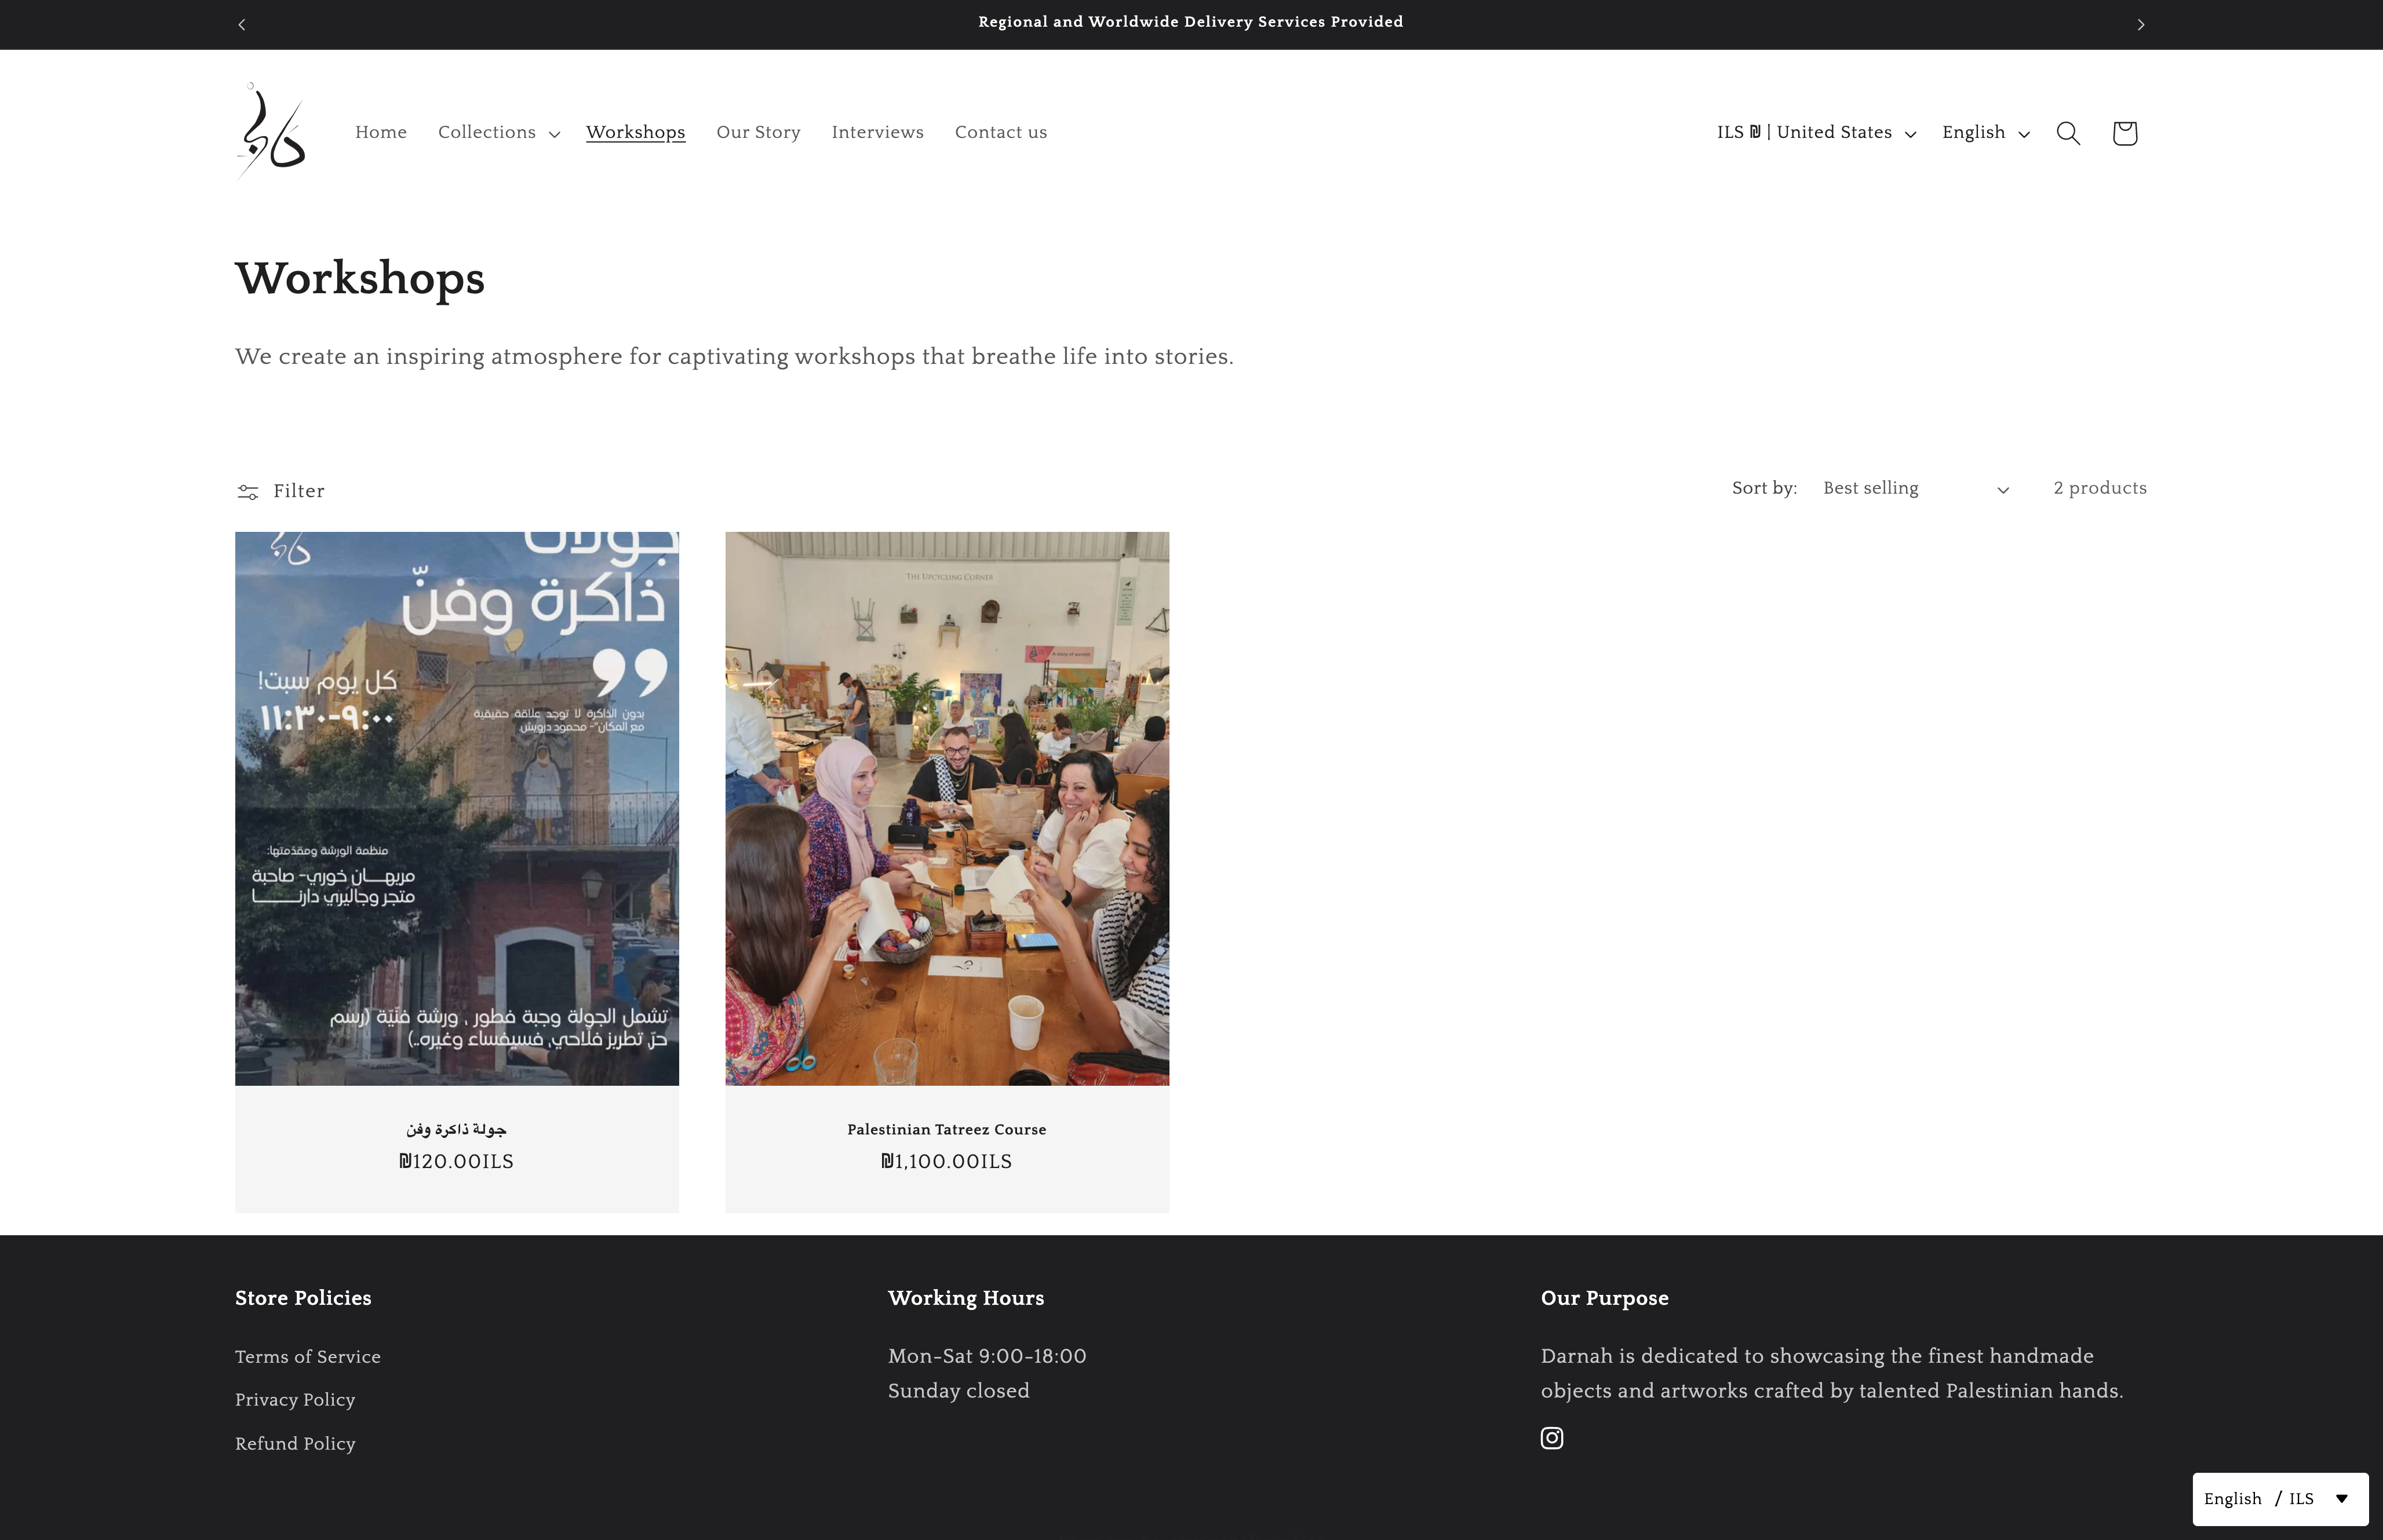Viewport: 2383px width, 1540px height.
Task: Click the ₪120.00ILS price
Action: pyautogui.click(x=456, y=1161)
